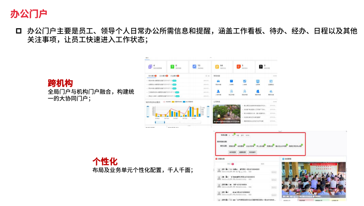This screenshot has height=206, width=364.
Task: Open the blue pencil edit card showing 13
Action: tap(194, 67)
